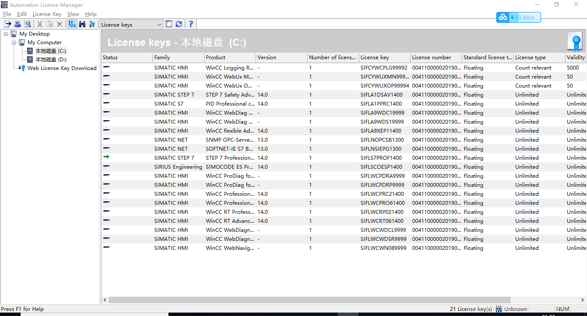Screen dimensions: 587x316
Task: Select the SIRIUS Engineering family cell
Action: pos(178,167)
